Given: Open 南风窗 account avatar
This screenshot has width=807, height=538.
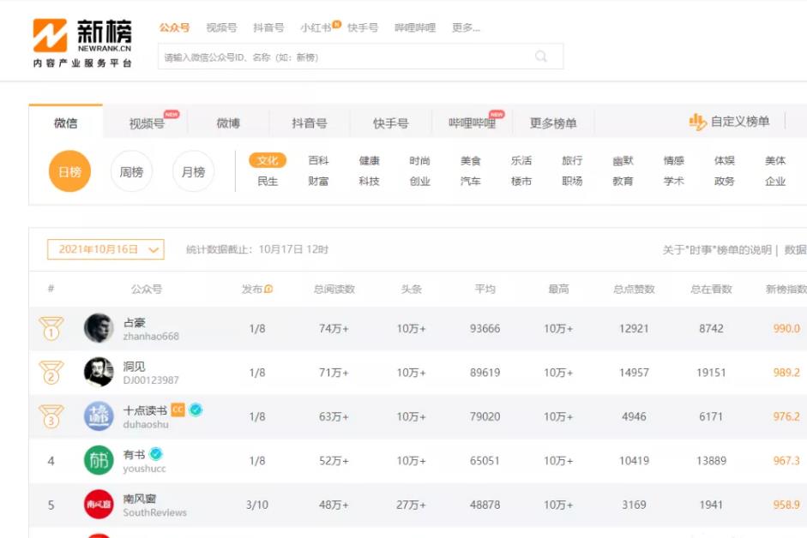Looking at the screenshot, I should coord(99,505).
